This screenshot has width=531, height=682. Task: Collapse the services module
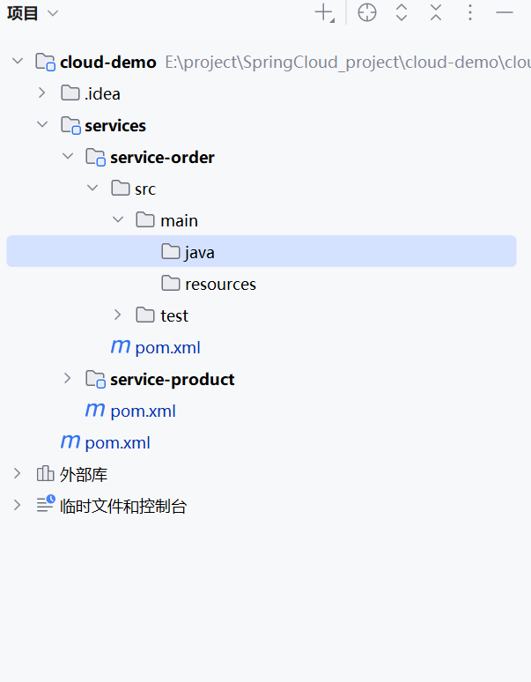point(41,125)
